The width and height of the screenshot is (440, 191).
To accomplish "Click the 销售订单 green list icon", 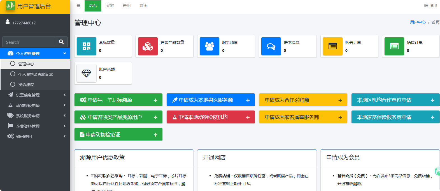I will click(394, 46).
